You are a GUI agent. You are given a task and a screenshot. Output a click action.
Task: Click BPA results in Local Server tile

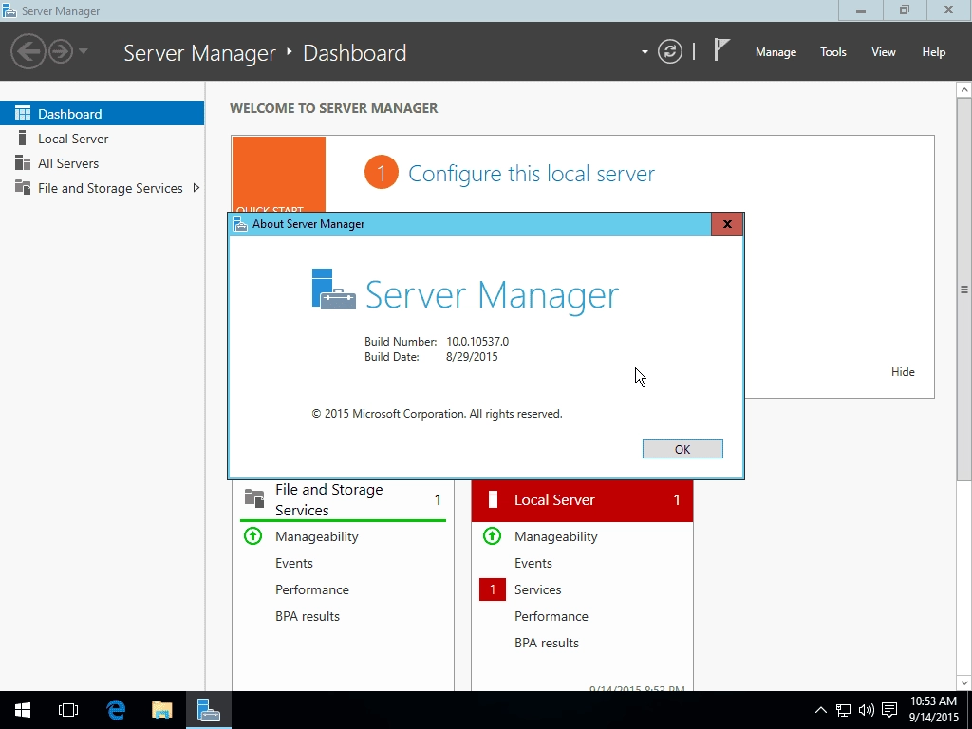click(x=547, y=643)
